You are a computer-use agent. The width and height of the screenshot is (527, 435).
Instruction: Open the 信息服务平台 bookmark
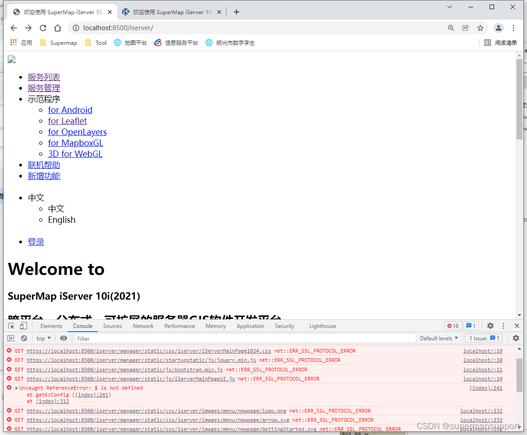[176, 43]
